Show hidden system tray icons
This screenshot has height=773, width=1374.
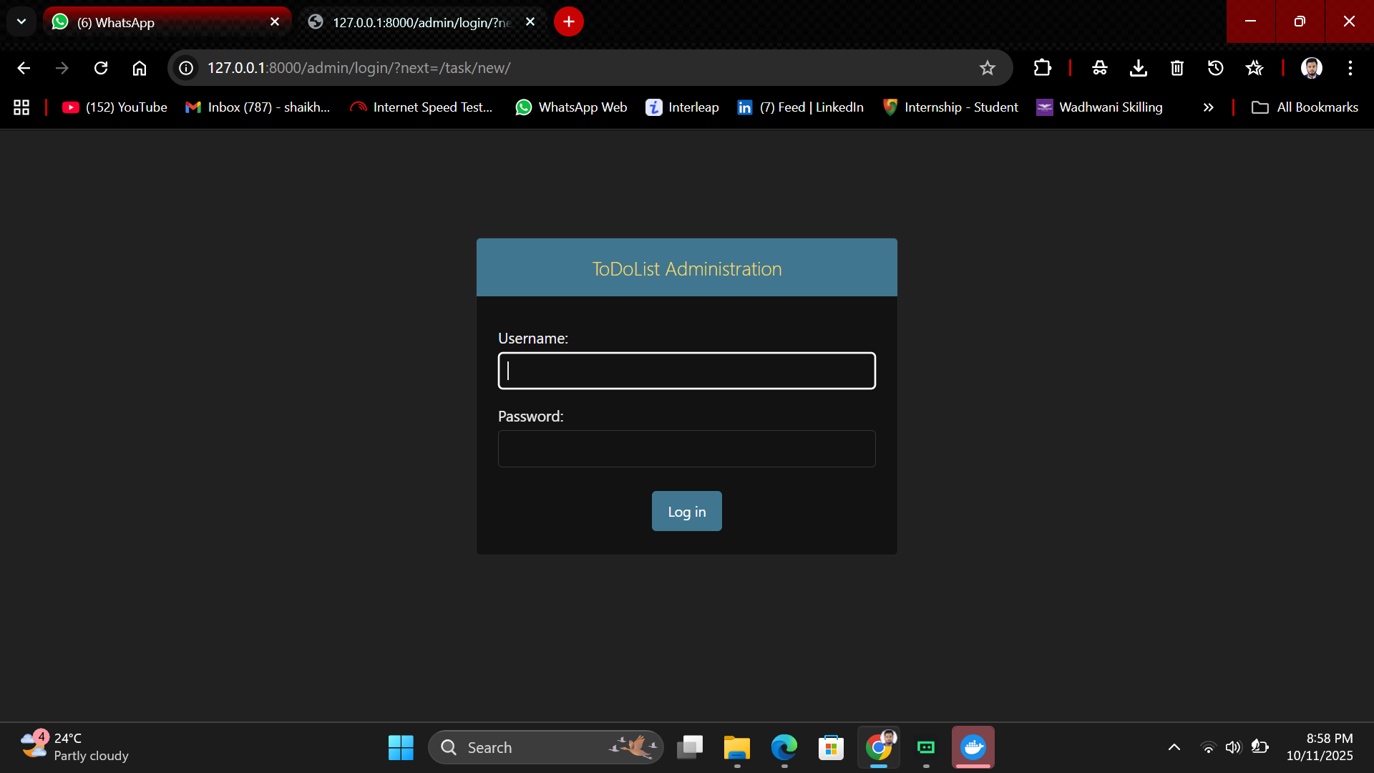coord(1174,747)
